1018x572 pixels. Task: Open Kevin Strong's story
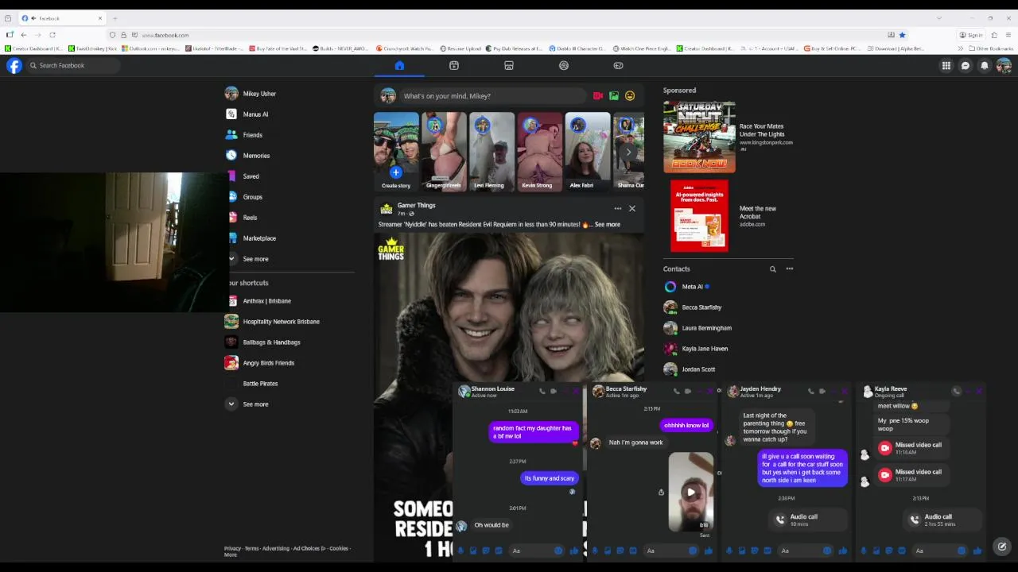[x=539, y=152]
